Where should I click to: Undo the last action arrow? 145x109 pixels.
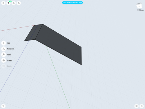(3, 106)
